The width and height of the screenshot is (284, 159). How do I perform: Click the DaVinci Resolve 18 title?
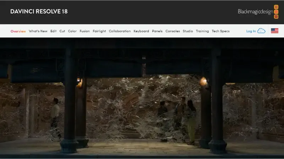tap(39, 11)
